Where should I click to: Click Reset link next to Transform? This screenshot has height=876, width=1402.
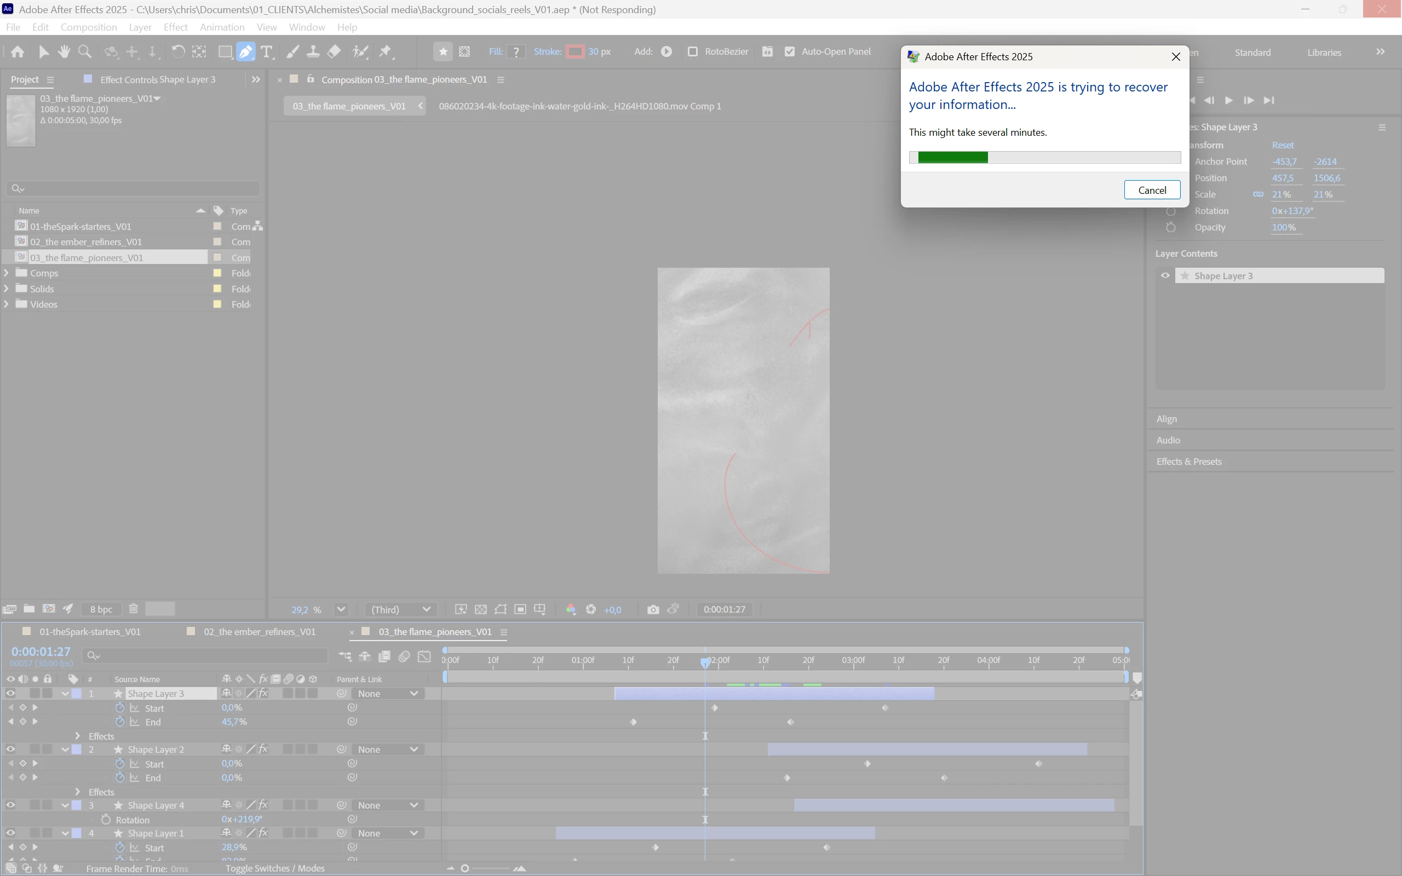tap(1282, 145)
